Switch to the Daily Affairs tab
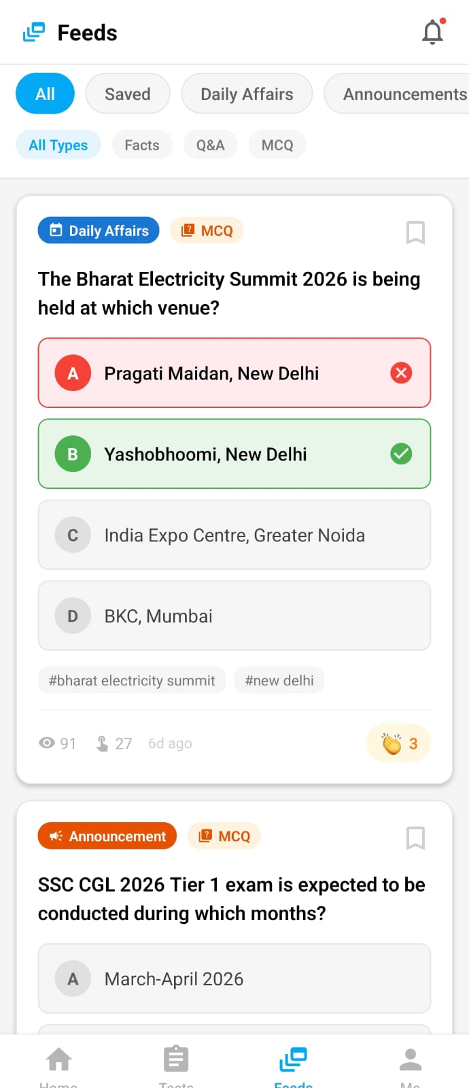The image size is (469, 1088). pos(247,94)
